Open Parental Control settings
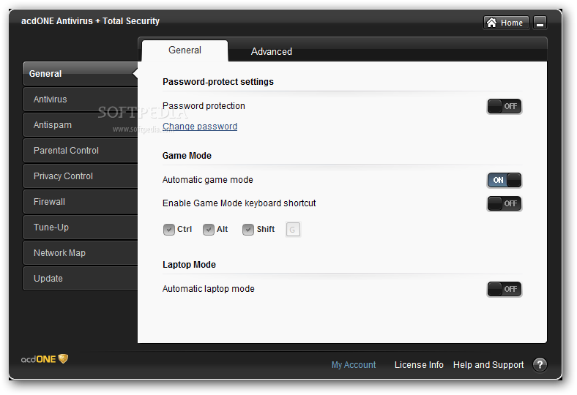 pos(81,151)
